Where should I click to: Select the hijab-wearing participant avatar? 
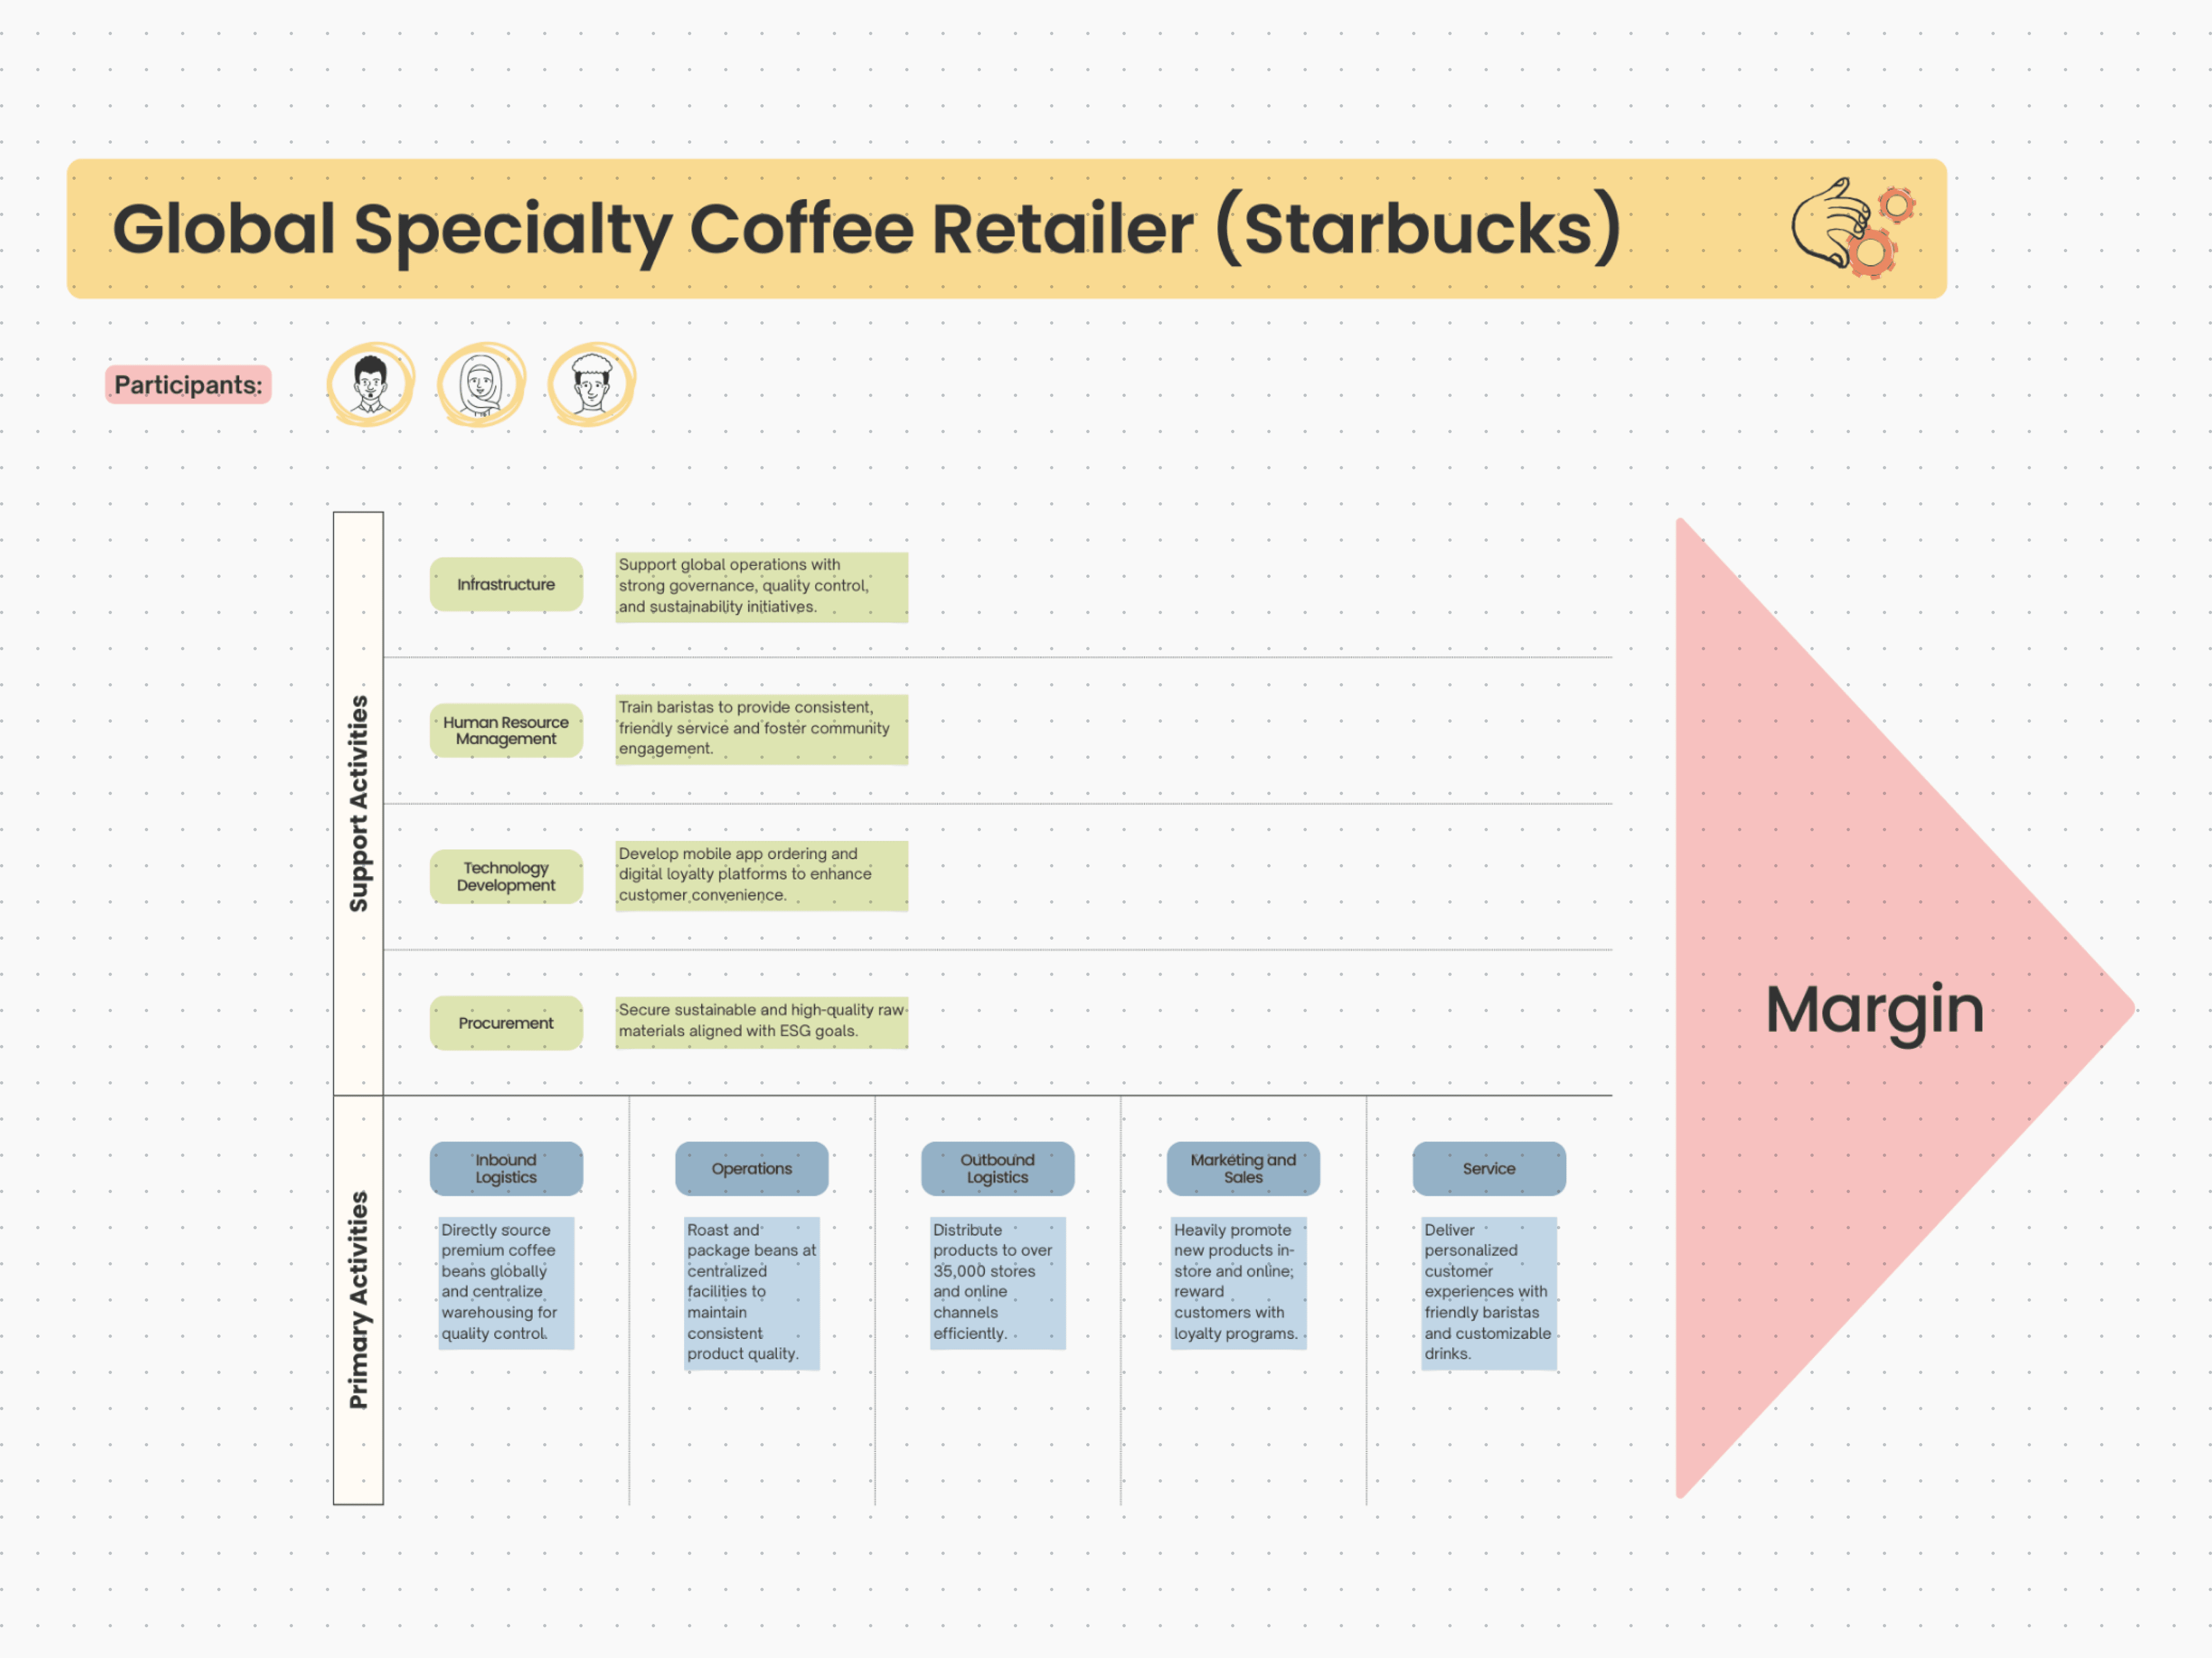click(x=481, y=384)
